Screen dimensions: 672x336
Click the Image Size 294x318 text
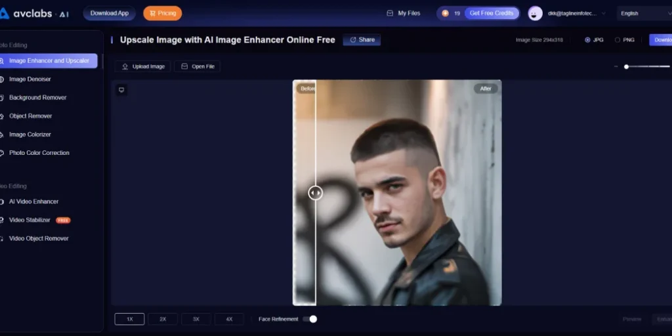pyautogui.click(x=539, y=40)
